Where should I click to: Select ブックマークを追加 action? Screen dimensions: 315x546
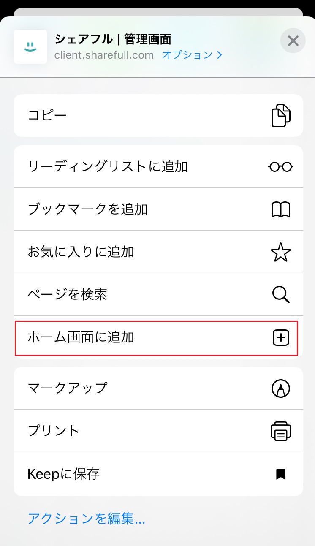tap(88, 209)
